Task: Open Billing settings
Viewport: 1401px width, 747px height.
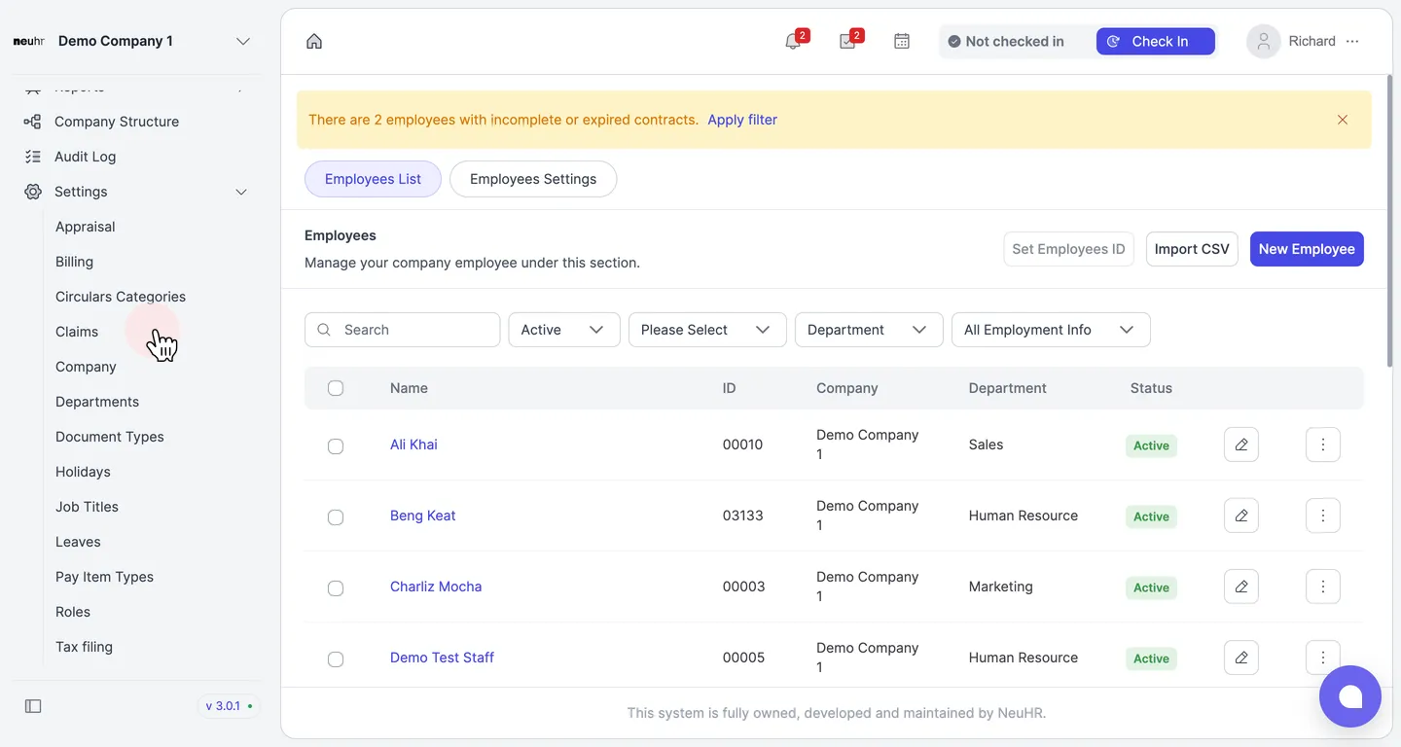Action: 74,262
